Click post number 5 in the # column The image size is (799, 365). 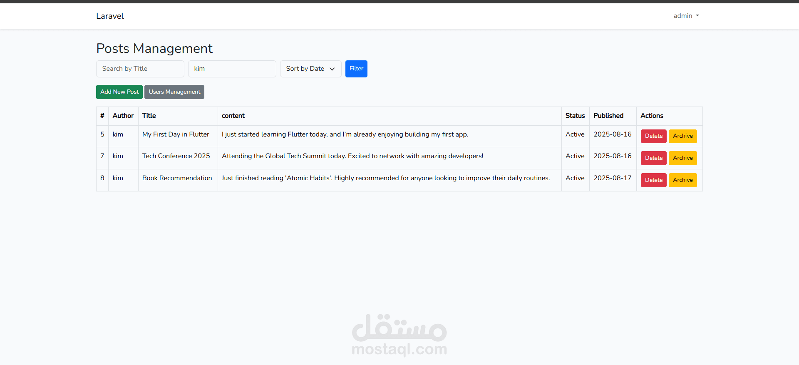(102, 134)
